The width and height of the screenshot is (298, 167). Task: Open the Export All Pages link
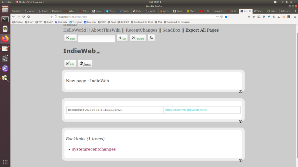coord(202,30)
